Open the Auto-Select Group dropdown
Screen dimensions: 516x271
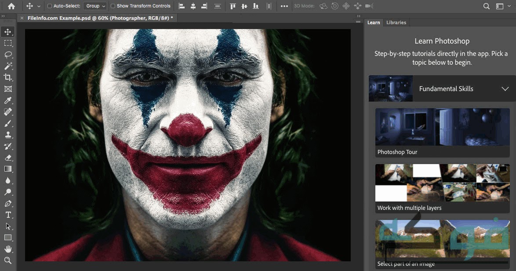click(95, 6)
